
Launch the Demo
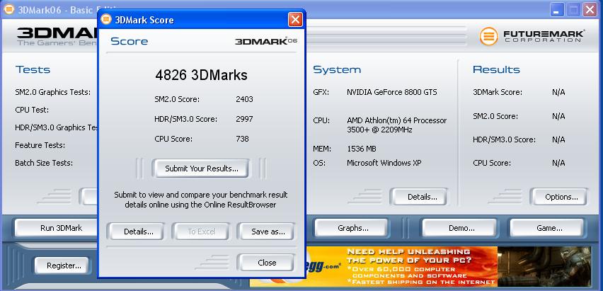point(460,228)
